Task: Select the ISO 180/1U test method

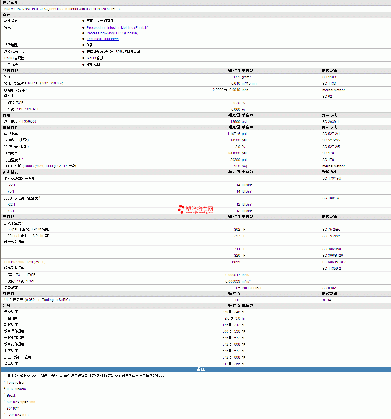Action: click(x=330, y=198)
